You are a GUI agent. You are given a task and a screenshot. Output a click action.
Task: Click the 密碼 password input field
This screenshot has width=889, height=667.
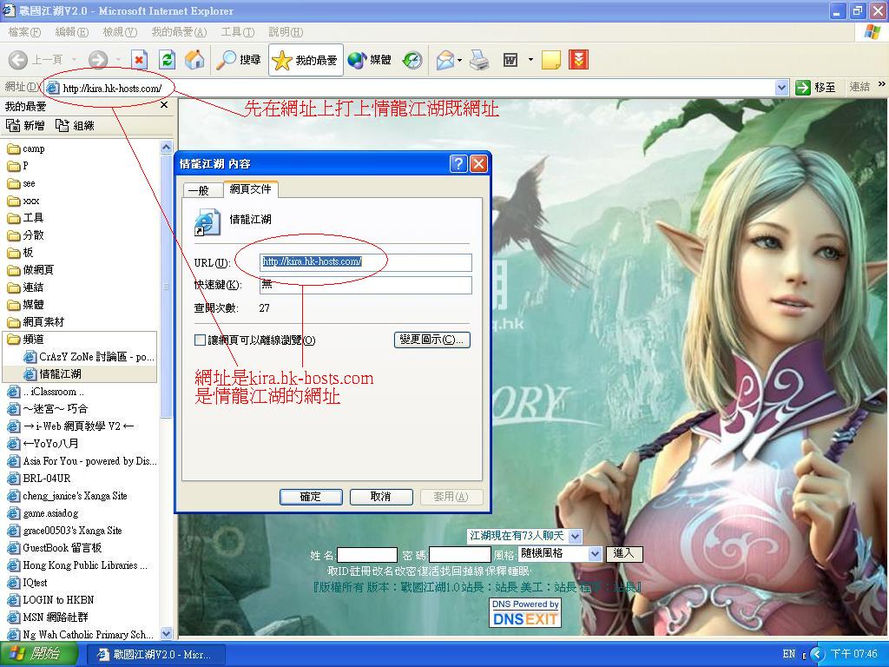coord(460,555)
